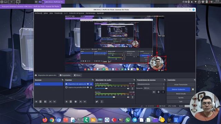Open Firefox from the dock

click(45, 120)
